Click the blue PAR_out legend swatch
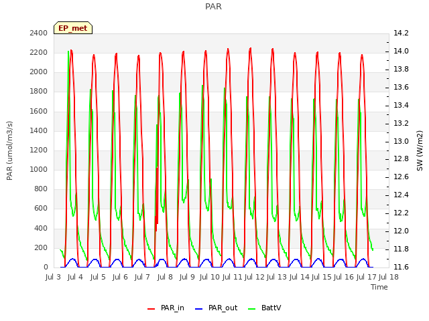 (199, 309)
